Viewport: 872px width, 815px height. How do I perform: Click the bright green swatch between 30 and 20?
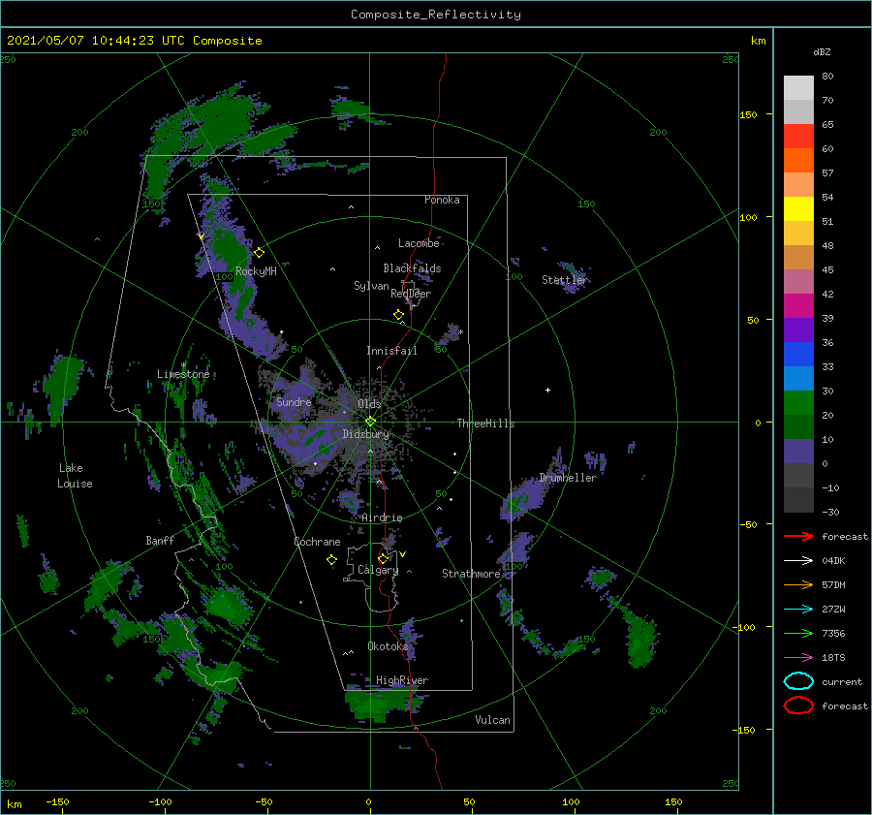click(x=798, y=402)
